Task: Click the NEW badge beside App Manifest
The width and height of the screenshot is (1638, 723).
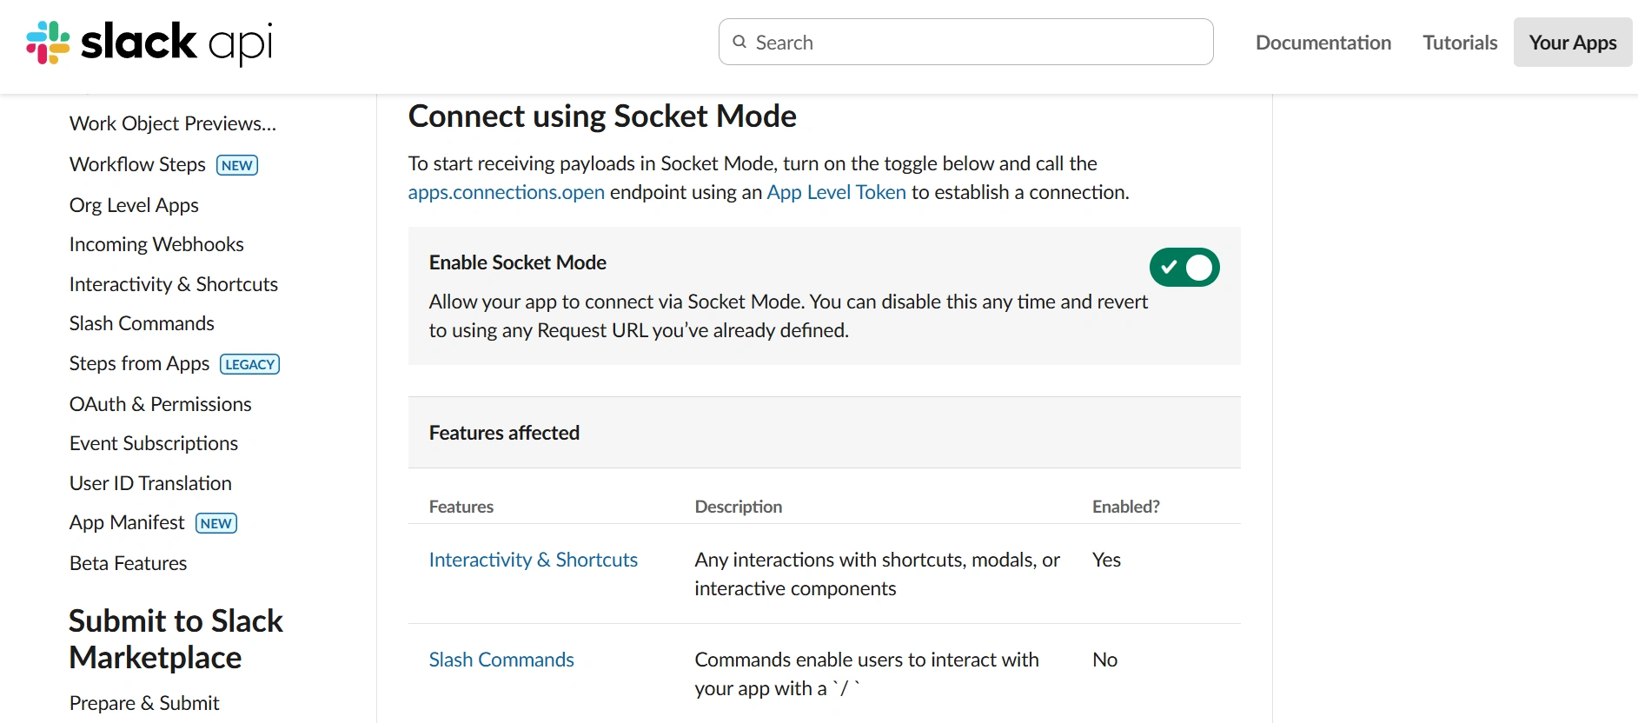Action: 216,523
